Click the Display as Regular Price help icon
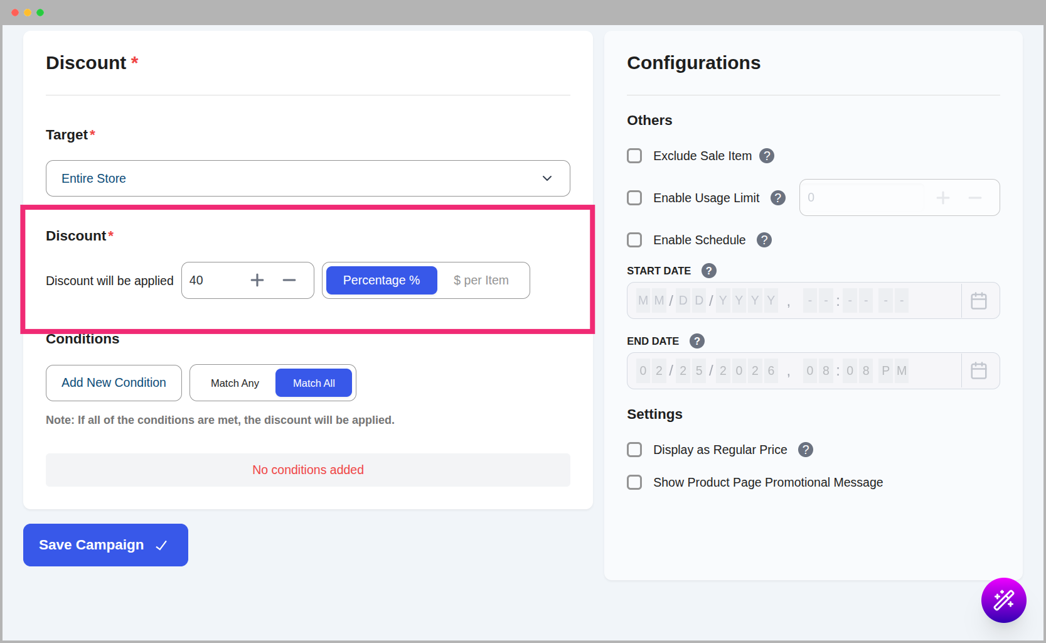Image resolution: width=1046 pixels, height=643 pixels. point(805,450)
